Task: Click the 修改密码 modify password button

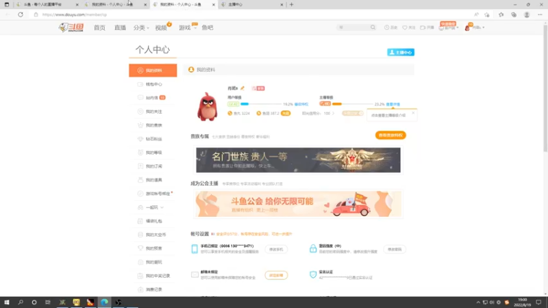Action: (395, 249)
